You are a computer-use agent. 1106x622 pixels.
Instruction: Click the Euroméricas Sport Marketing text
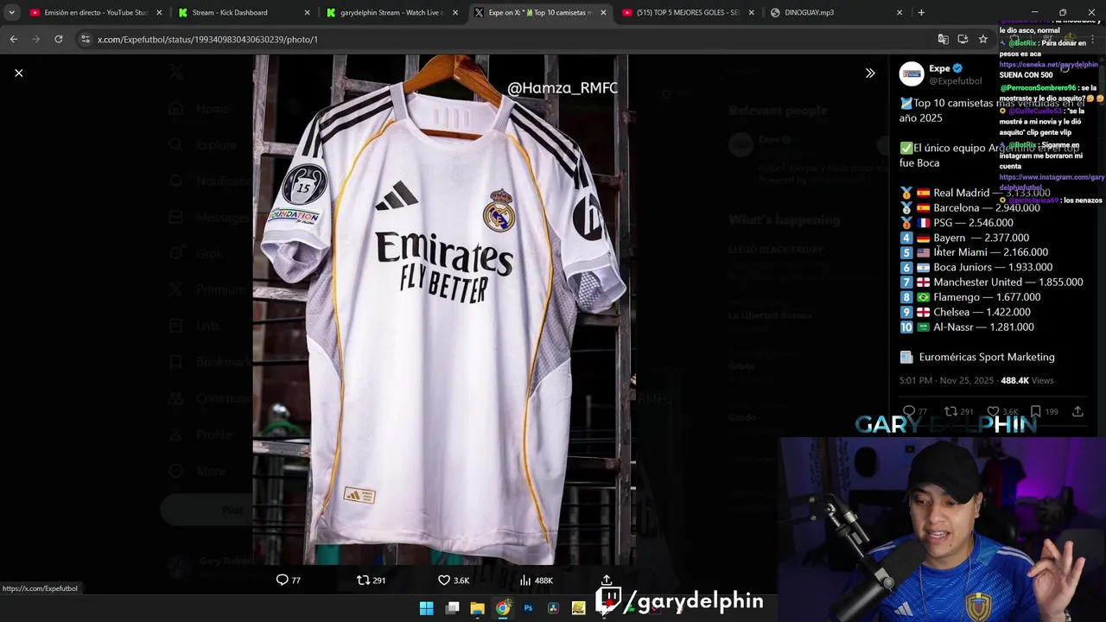(987, 357)
